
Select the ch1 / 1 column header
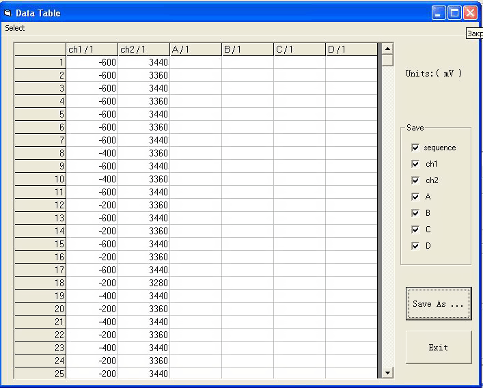tap(92, 49)
